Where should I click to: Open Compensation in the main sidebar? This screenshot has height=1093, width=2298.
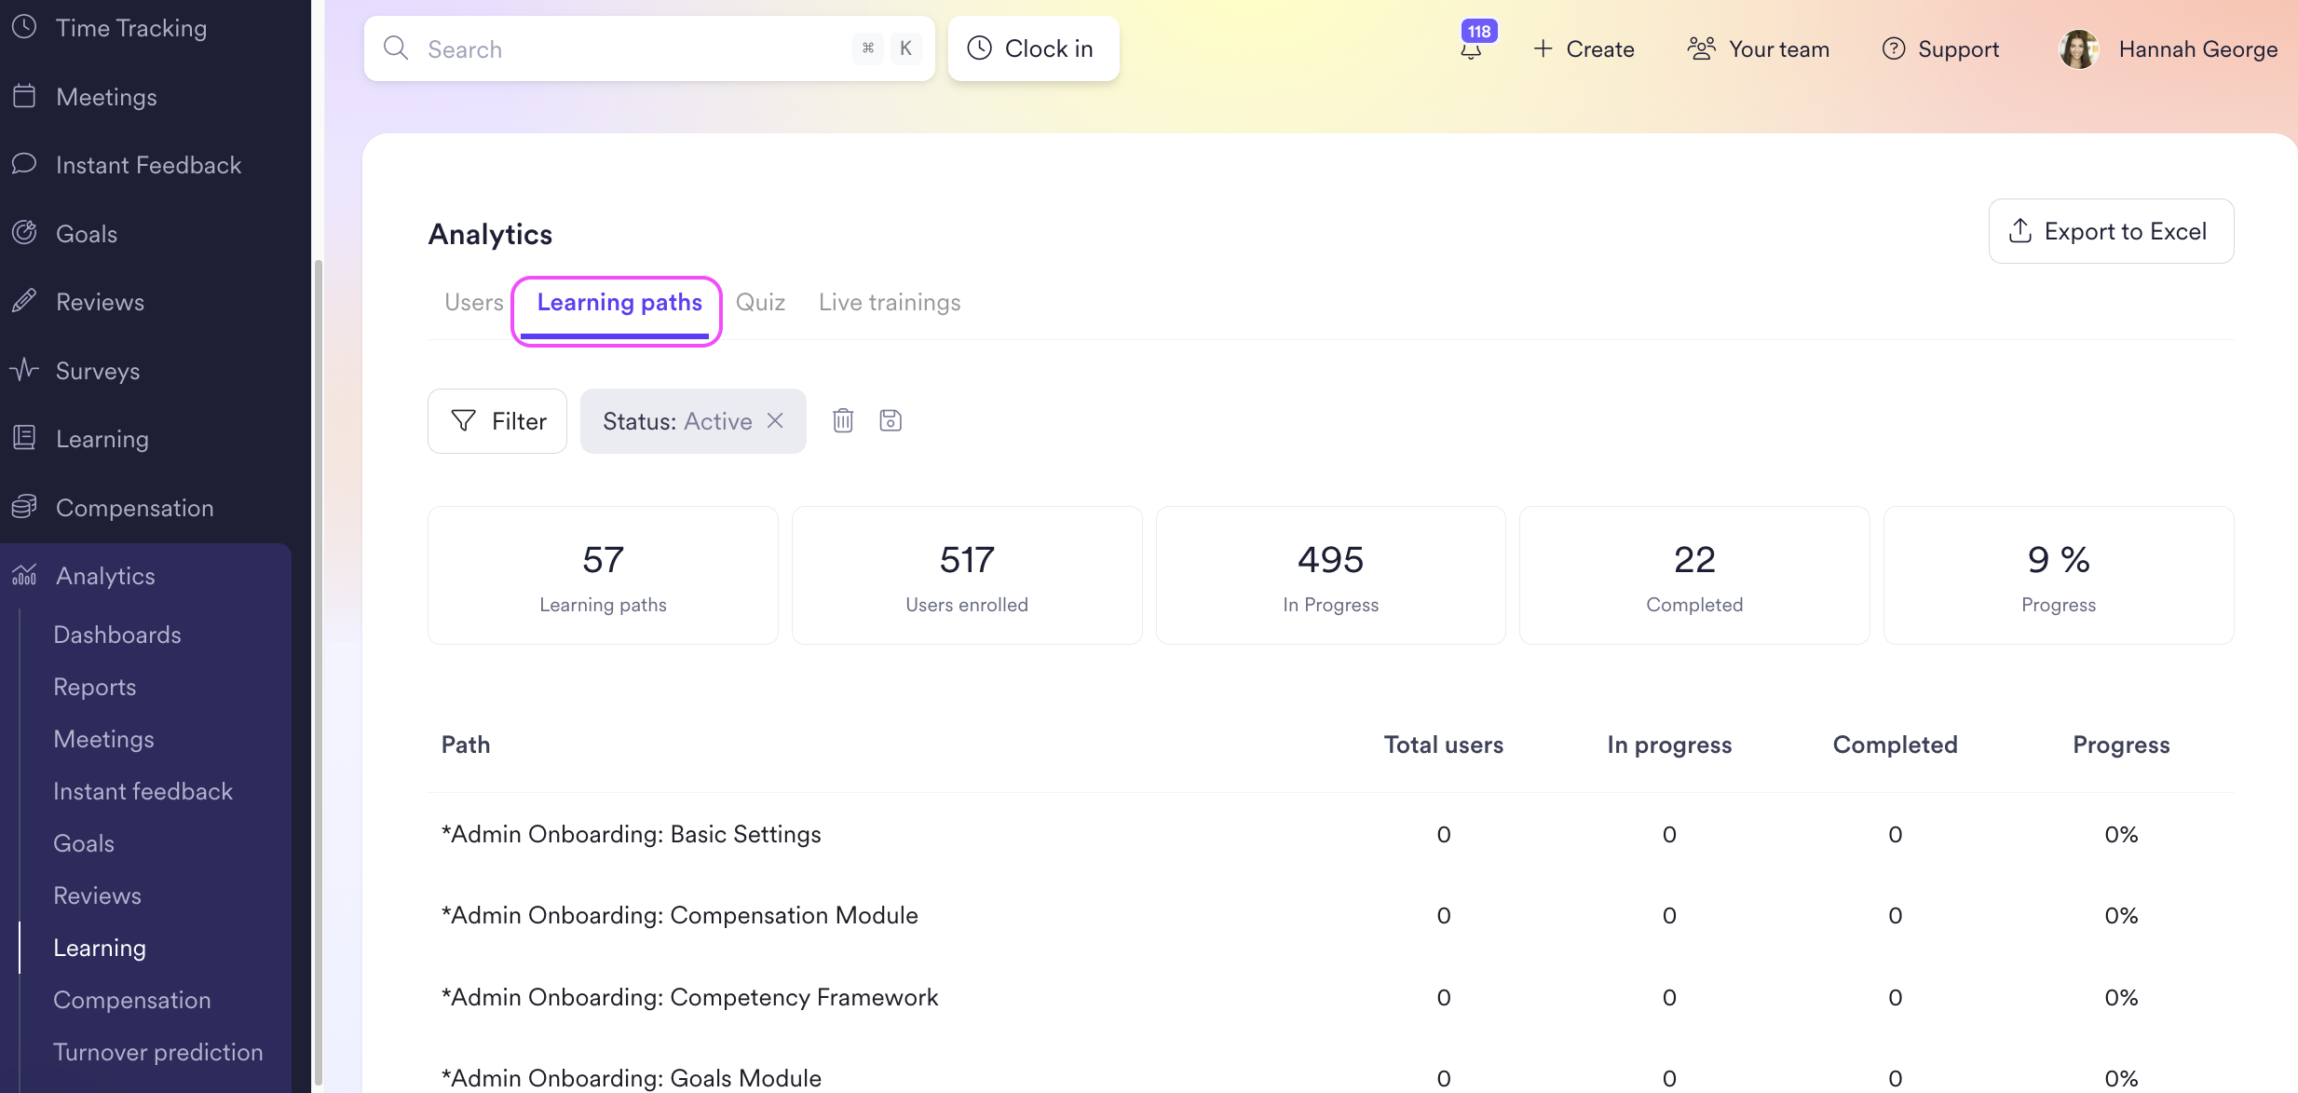click(x=135, y=508)
